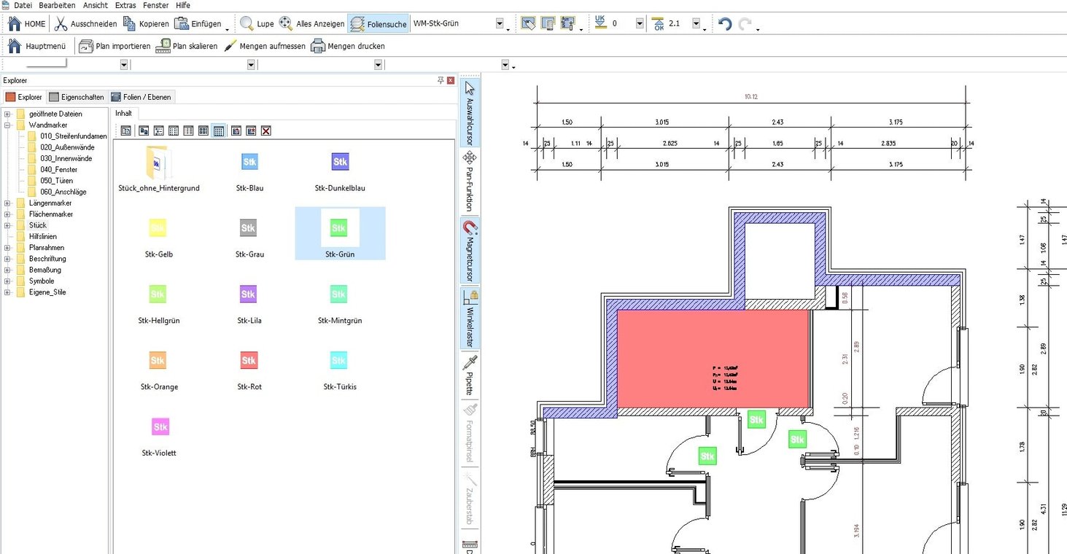1067x554 pixels.
Task: Switch to the Folien / Ebenen tab
Action: coord(141,97)
